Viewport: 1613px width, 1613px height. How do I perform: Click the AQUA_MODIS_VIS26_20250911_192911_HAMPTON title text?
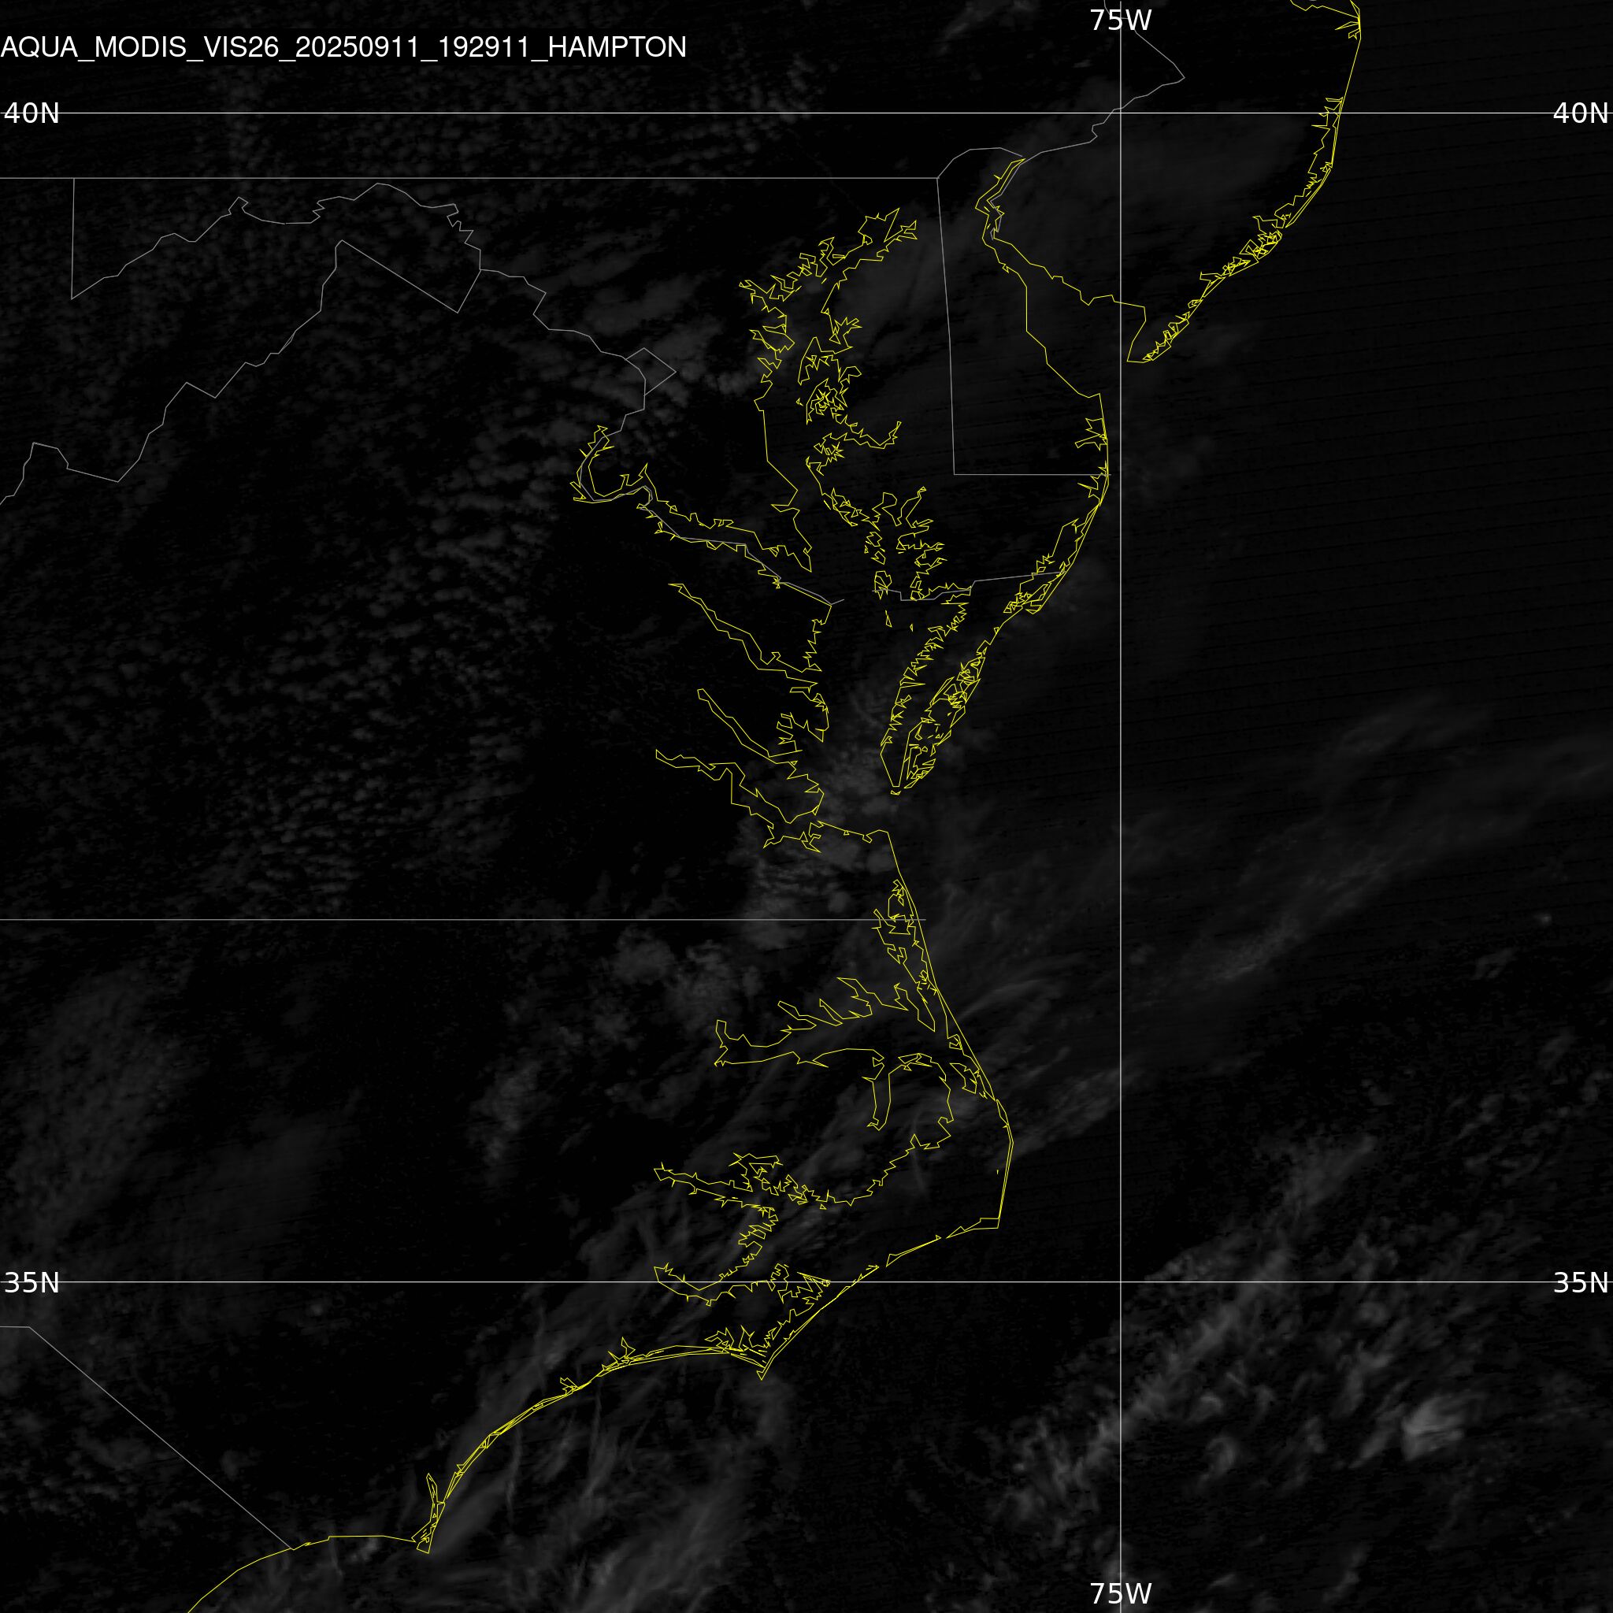[343, 47]
